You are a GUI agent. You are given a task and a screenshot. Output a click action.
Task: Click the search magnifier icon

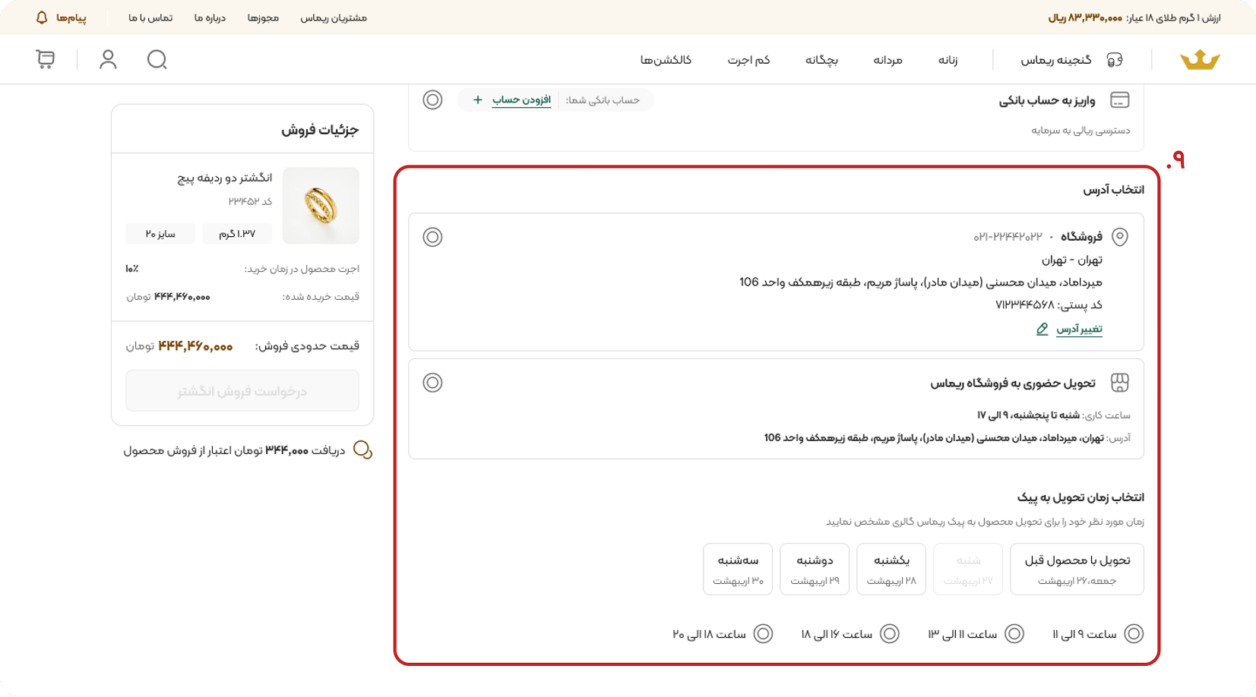[157, 59]
